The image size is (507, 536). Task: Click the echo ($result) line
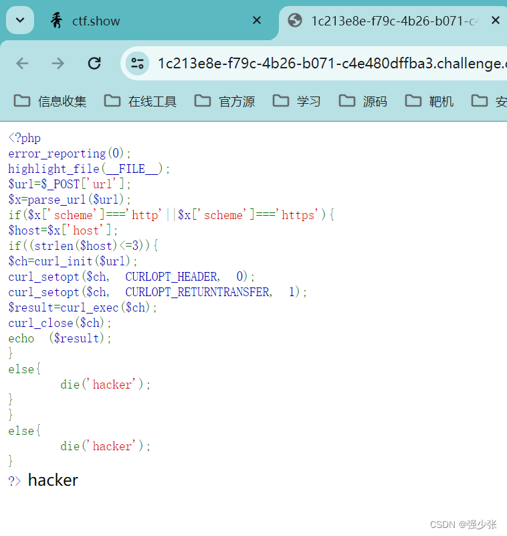[x=60, y=338]
